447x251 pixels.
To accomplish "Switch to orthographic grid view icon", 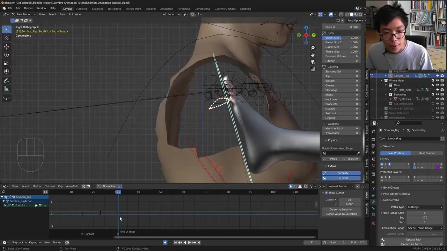I will coord(313,69).
